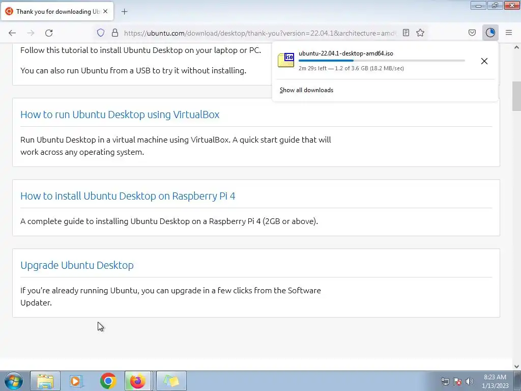Go back to the previous page
The width and height of the screenshot is (521, 391).
pyautogui.click(x=12, y=33)
